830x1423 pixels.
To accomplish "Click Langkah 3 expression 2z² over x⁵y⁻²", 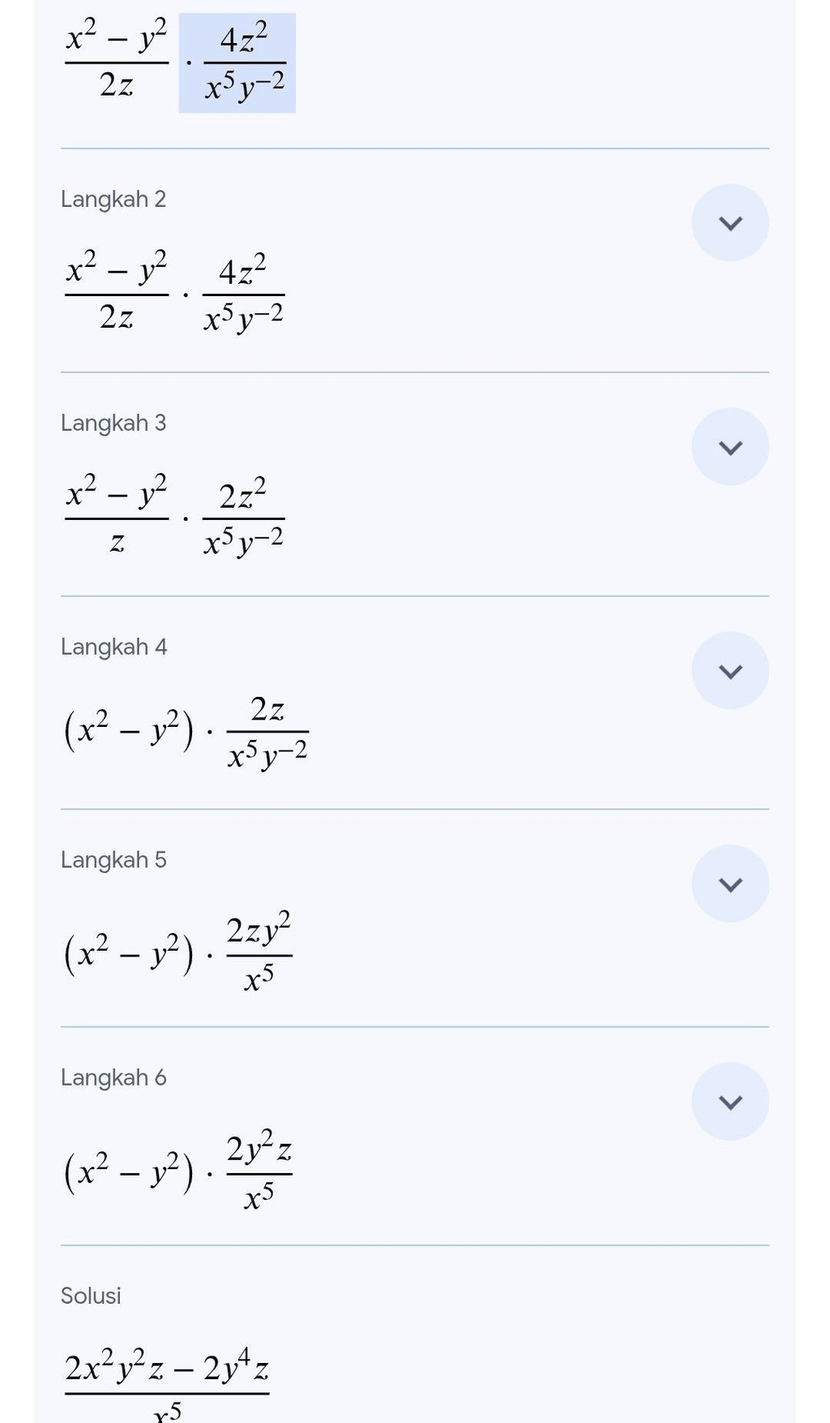I will pos(243,518).
